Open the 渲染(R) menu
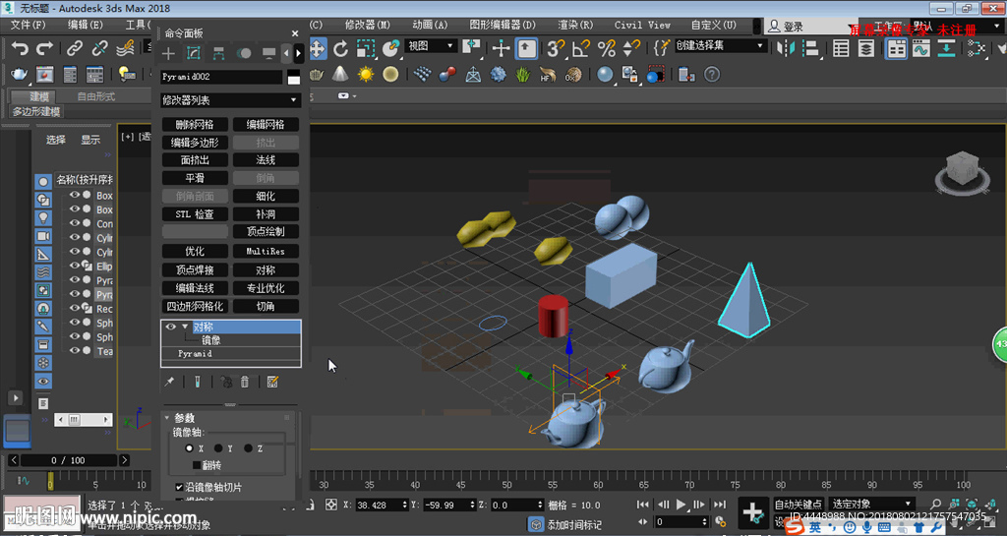This screenshot has height=536, width=1007. (575, 25)
